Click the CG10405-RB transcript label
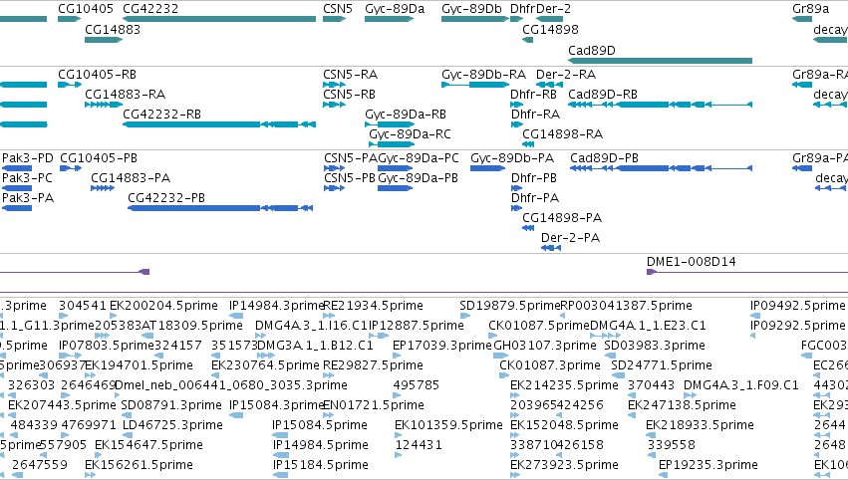This screenshot has height=480, width=848. click(97, 74)
